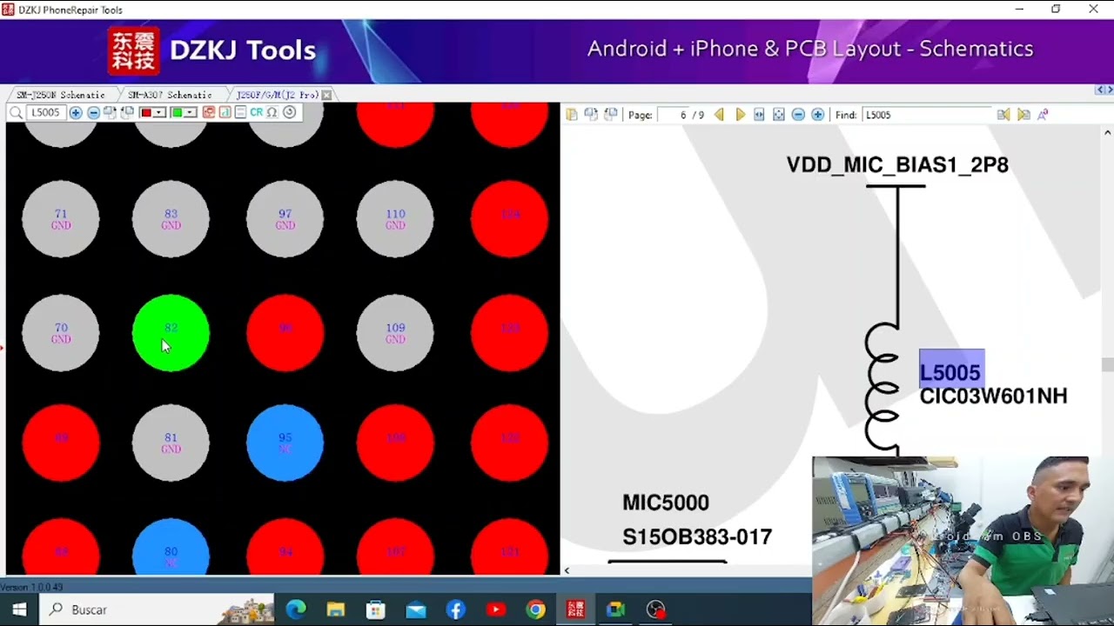Zoom in on the PCB layout view

tap(76, 113)
